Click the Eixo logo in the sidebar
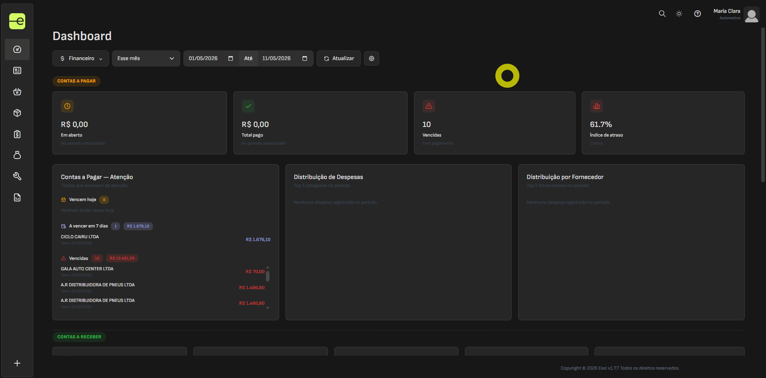Viewport: 766px width, 378px height. pos(17,21)
